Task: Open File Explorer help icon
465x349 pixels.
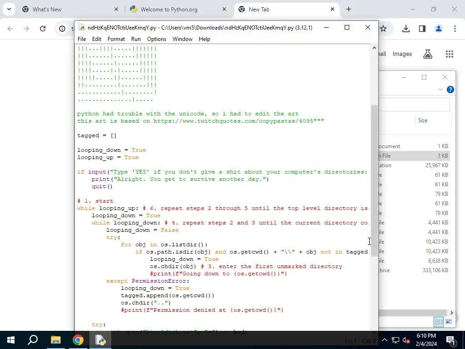Action: (x=450, y=90)
